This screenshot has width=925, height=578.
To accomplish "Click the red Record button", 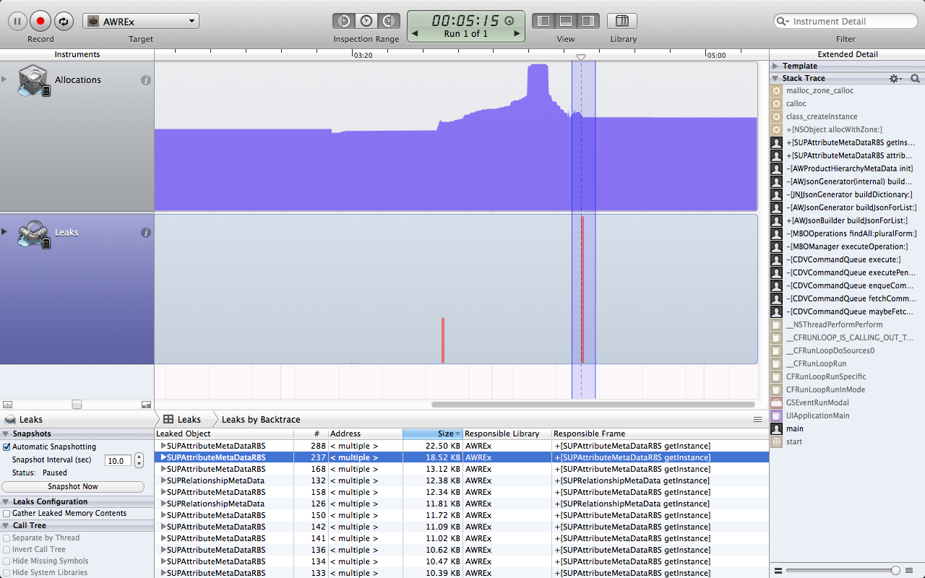I will click(41, 22).
